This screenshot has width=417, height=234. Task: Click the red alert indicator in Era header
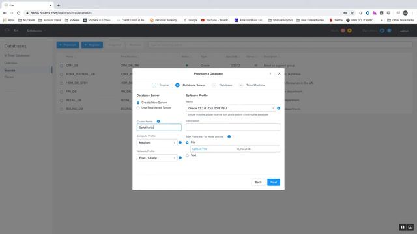[x=343, y=31]
